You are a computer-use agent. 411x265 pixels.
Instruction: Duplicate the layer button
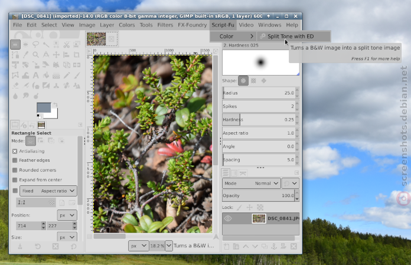tap(265, 246)
